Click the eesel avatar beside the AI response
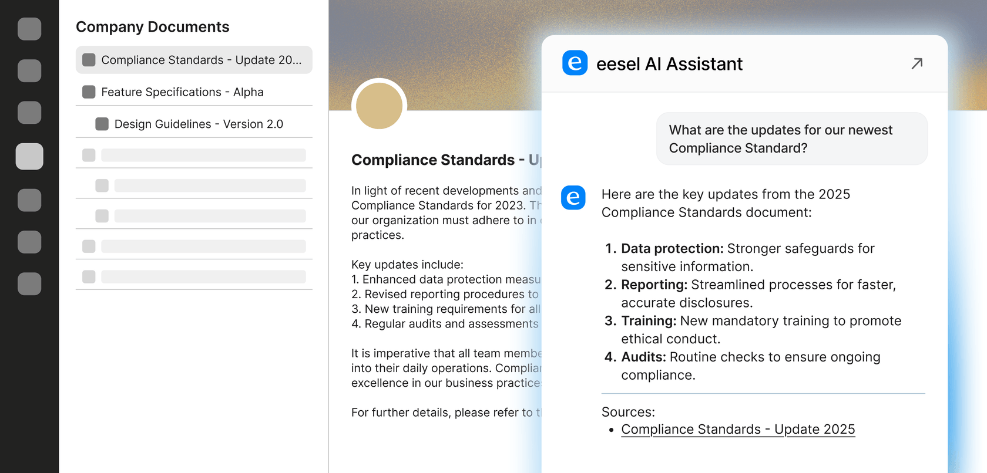Viewport: 987px width, 473px height. click(573, 198)
